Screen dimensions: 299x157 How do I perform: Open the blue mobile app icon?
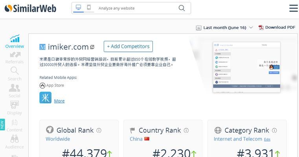point(46,98)
